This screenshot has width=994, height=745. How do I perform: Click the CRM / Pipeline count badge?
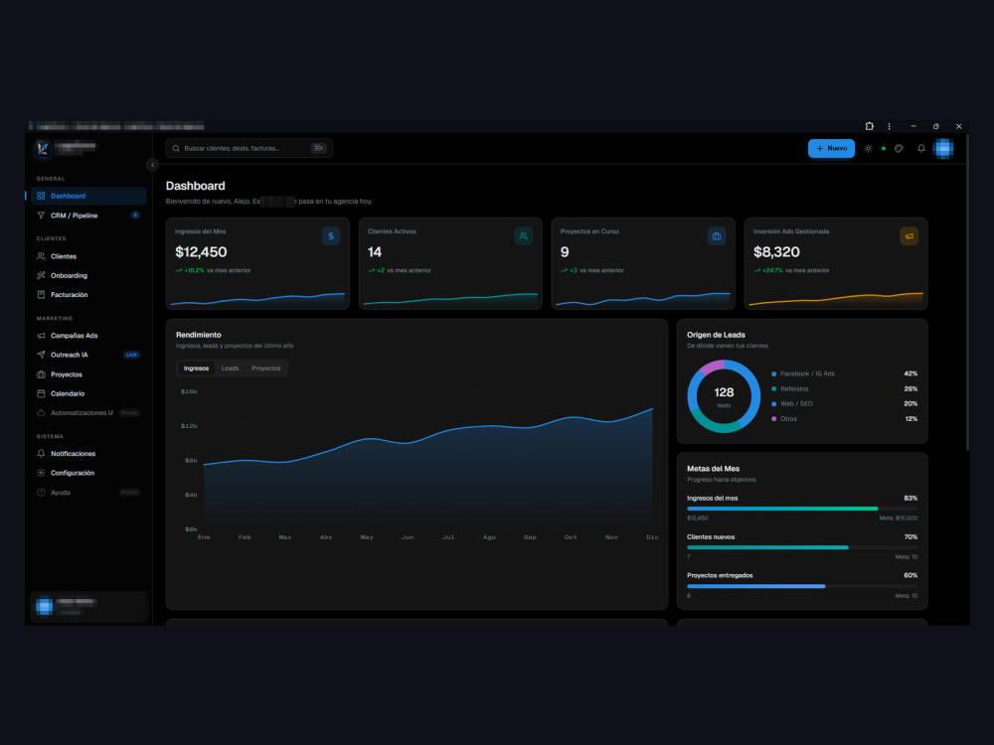pos(135,216)
